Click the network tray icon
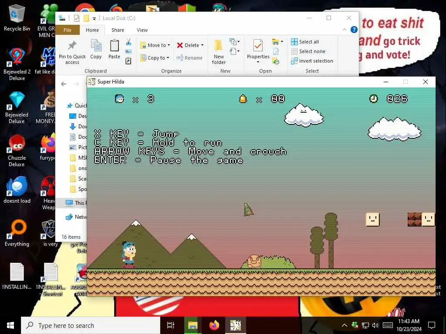The width and height of the screenshot is (446, 334). (365, 325)
